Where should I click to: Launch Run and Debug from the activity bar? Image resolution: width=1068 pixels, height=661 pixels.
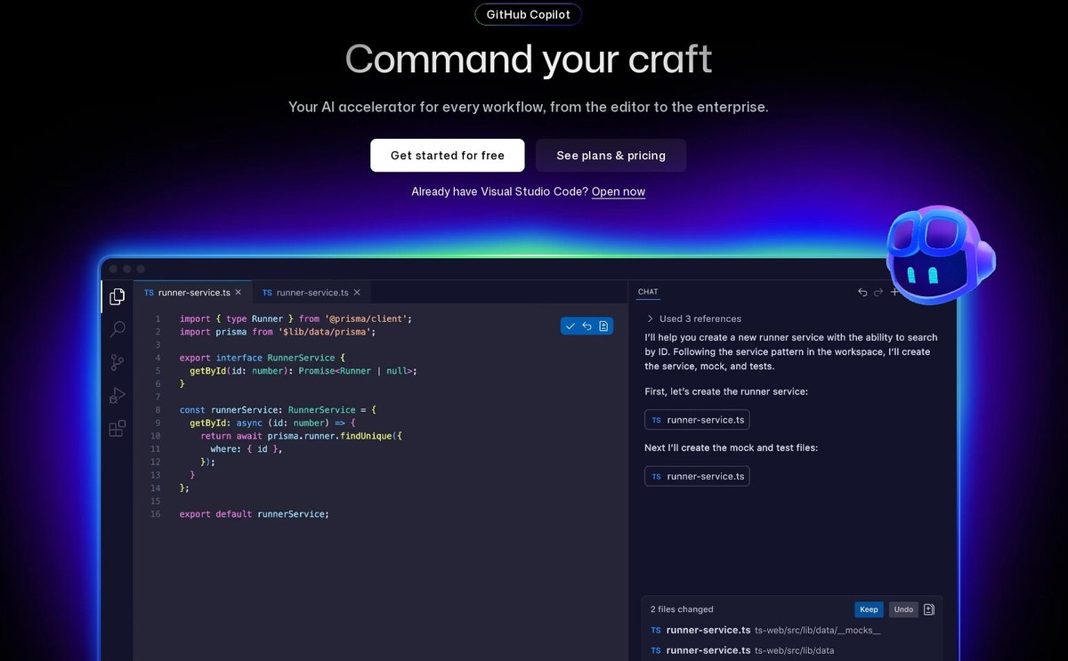pos(117,395)
